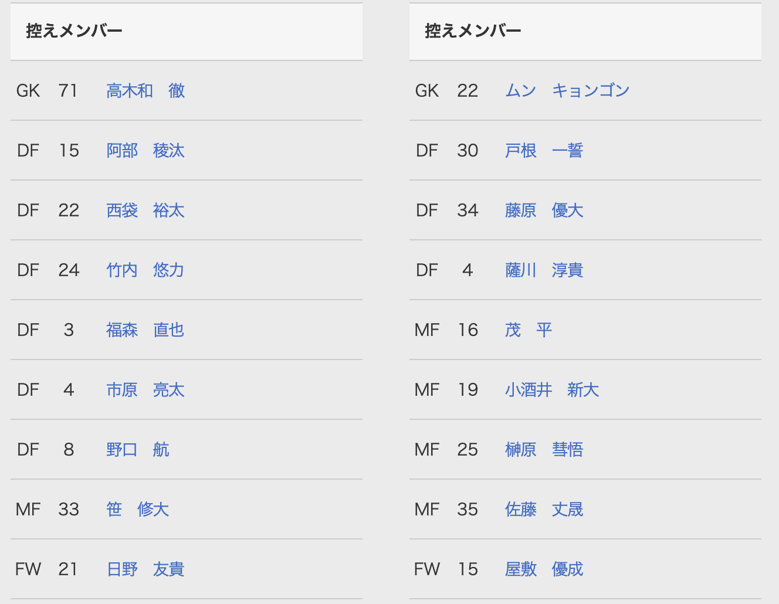Click the 西袋 裕太 player name
Image resolution: width=779 pixels, height=604 pixels.
[145, 211]
